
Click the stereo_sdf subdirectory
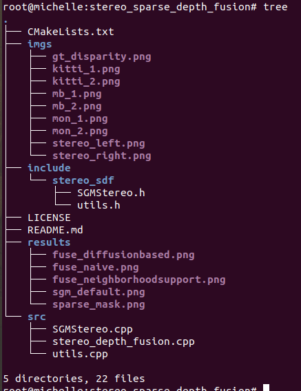click(x=83, y=180)
